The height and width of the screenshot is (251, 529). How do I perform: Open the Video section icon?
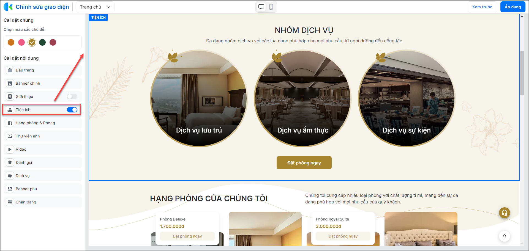pos(10,149)
